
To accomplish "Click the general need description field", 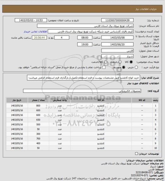I will (x=83, y=78).
